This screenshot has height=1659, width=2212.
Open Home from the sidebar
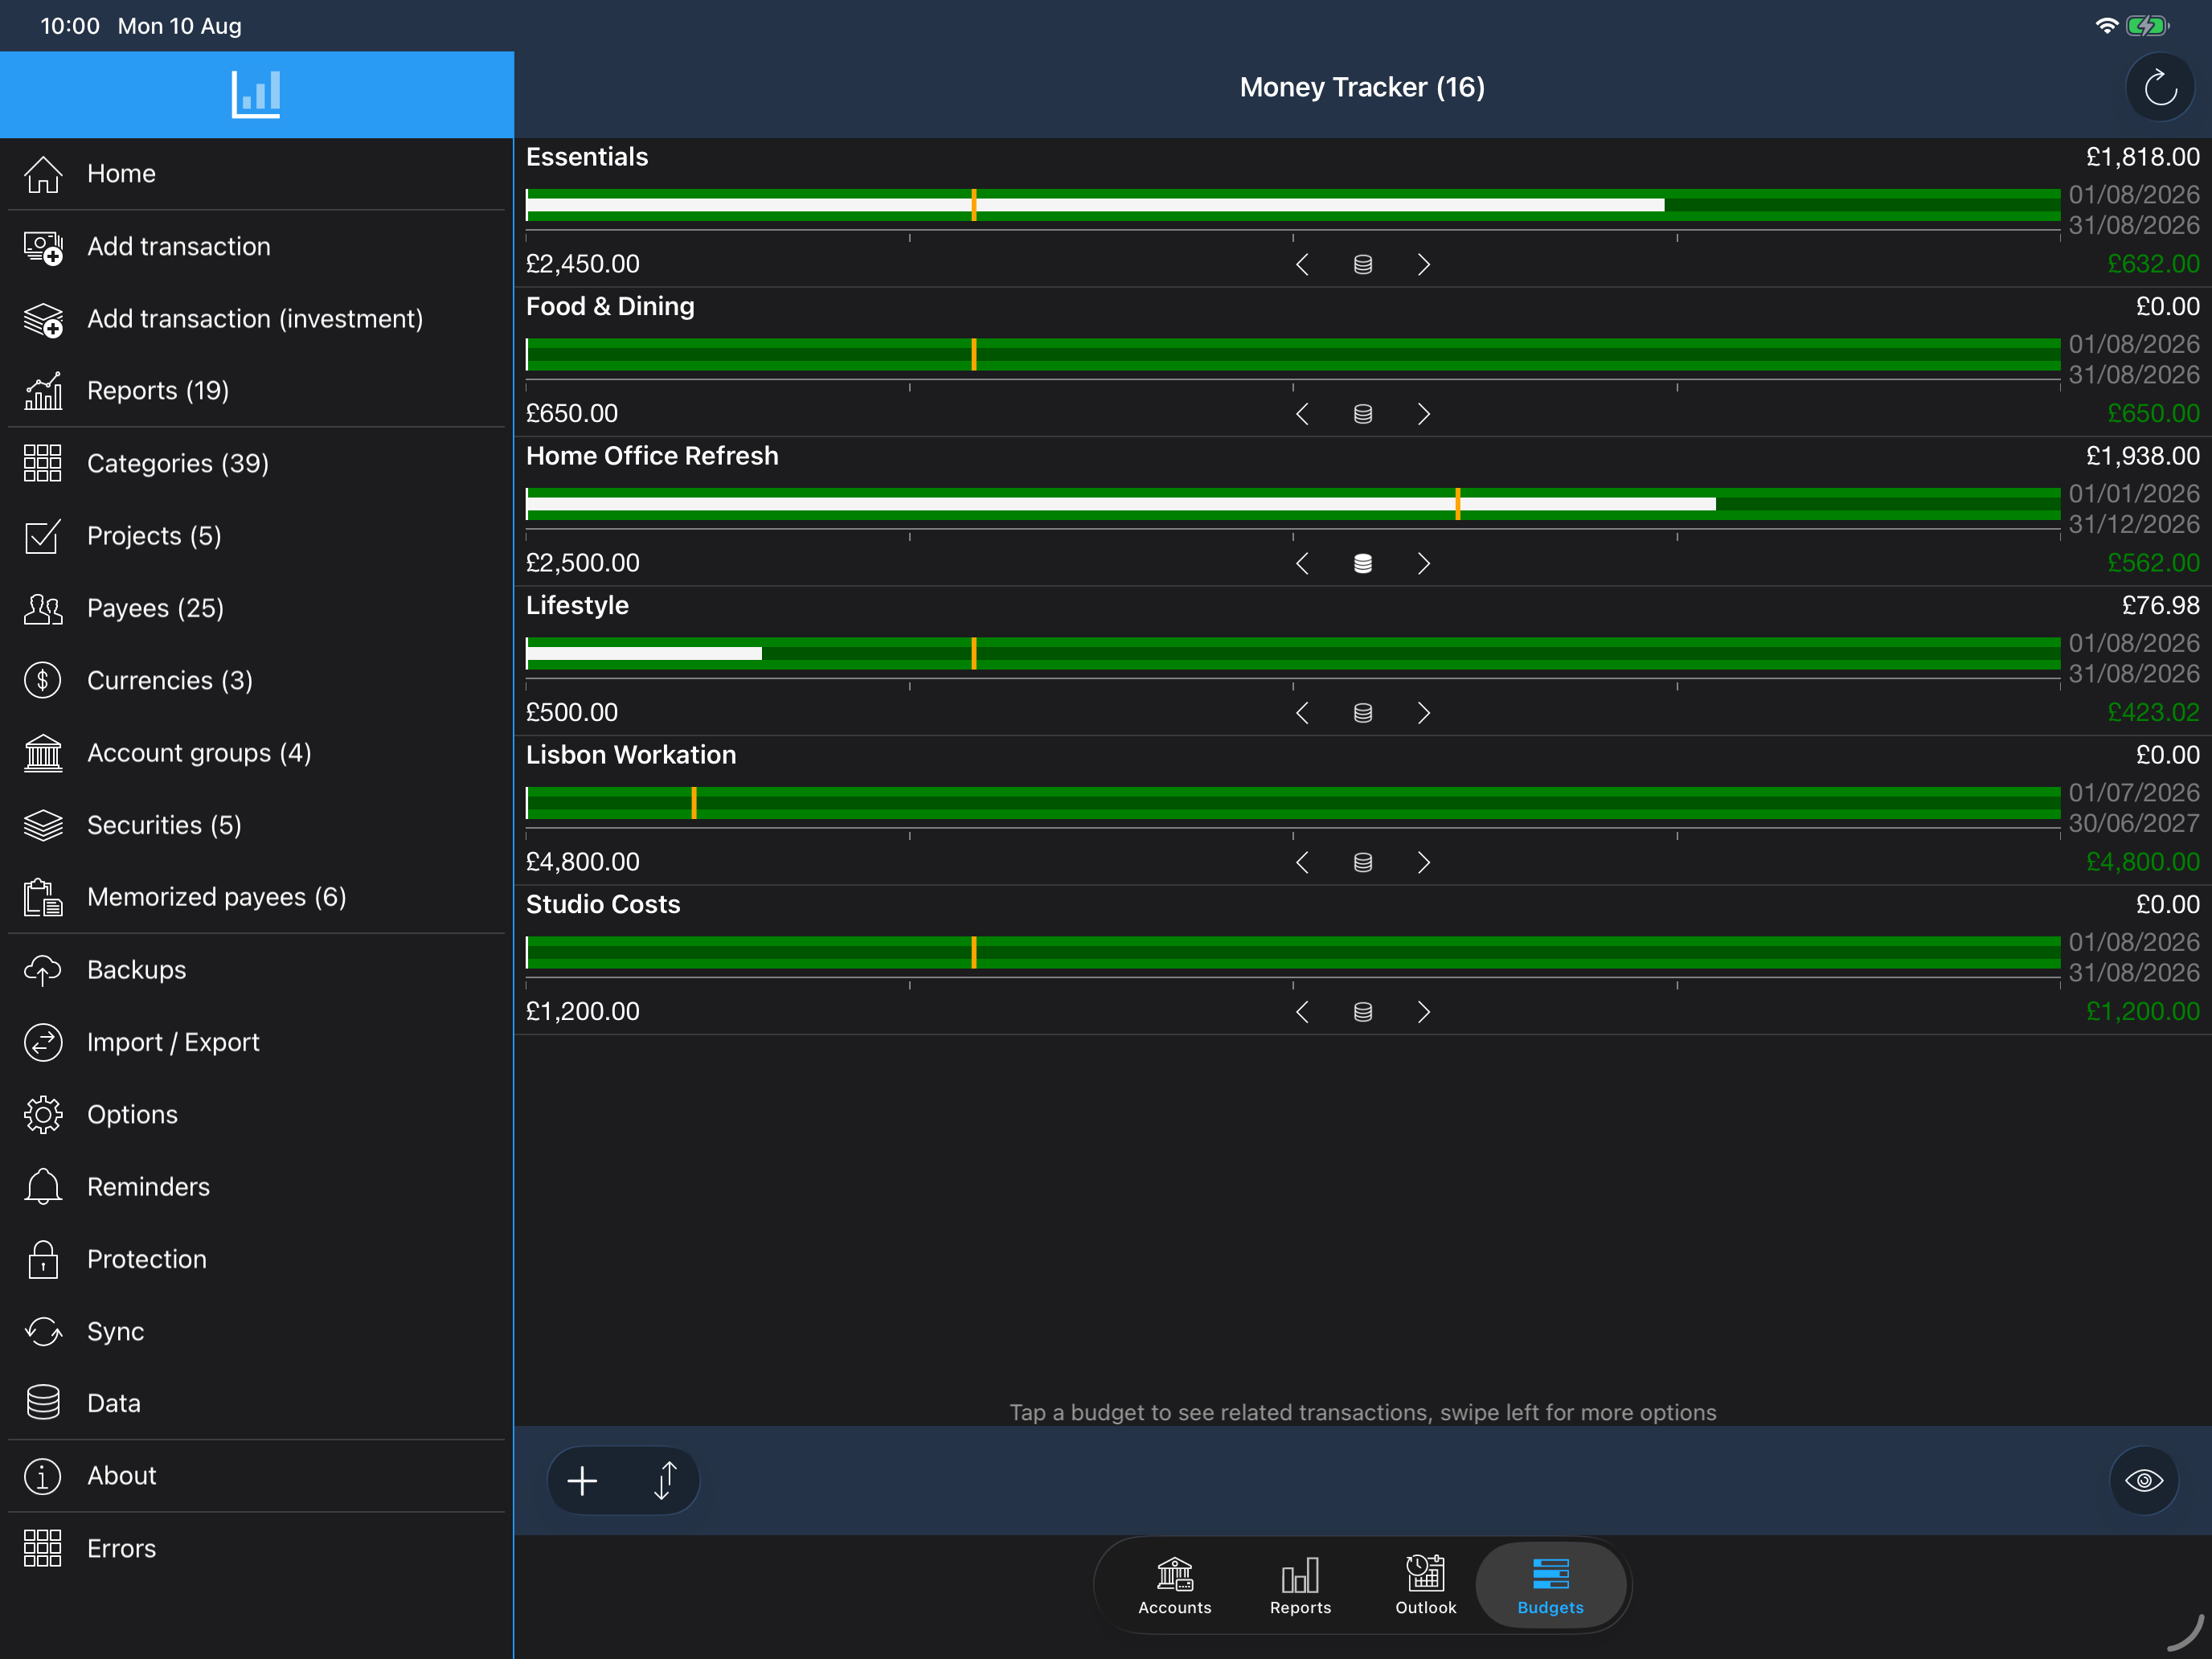coord(256,173)
